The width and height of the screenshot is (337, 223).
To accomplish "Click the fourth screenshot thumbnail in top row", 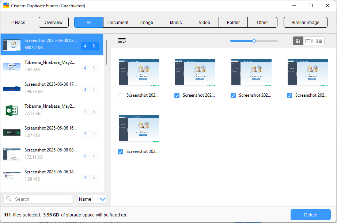I will (308, 73).
